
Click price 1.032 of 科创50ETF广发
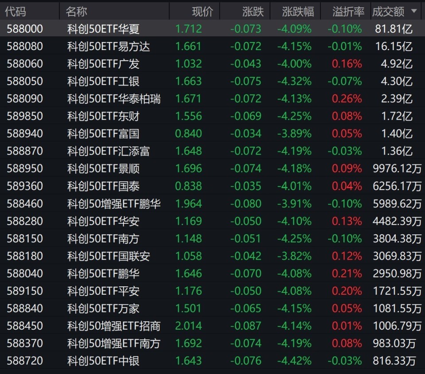pyautogui.click(x=189, y=64)
